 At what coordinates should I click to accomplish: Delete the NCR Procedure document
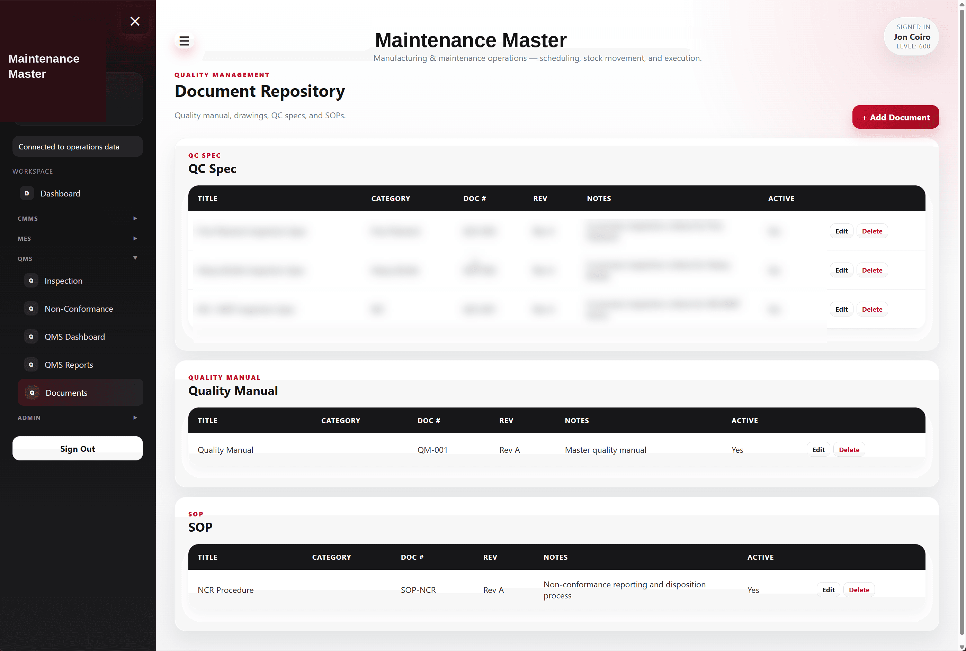tap(859, 590)
